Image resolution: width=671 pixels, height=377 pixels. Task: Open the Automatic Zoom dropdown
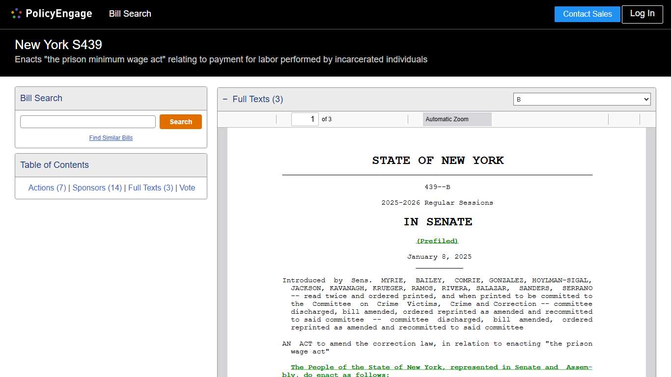(456, 119)
